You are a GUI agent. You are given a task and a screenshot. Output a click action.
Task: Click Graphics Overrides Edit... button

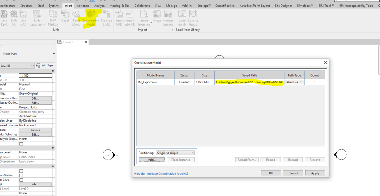pyautogui.click(x=36, y=98)
